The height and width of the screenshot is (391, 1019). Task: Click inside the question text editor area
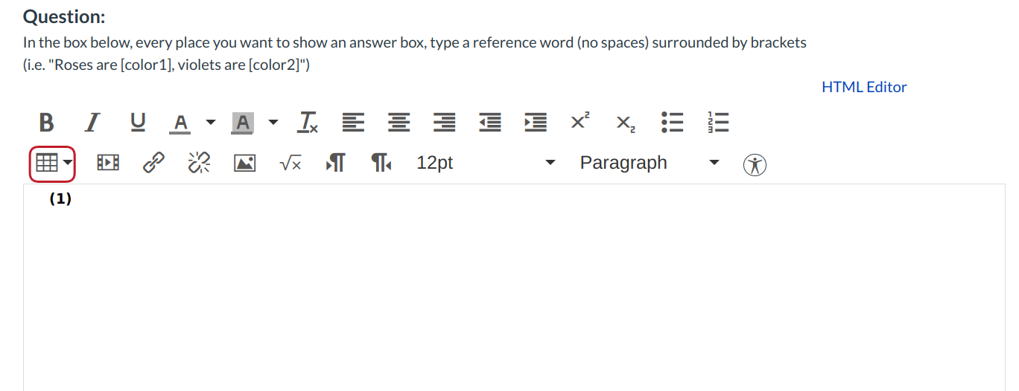514,290
